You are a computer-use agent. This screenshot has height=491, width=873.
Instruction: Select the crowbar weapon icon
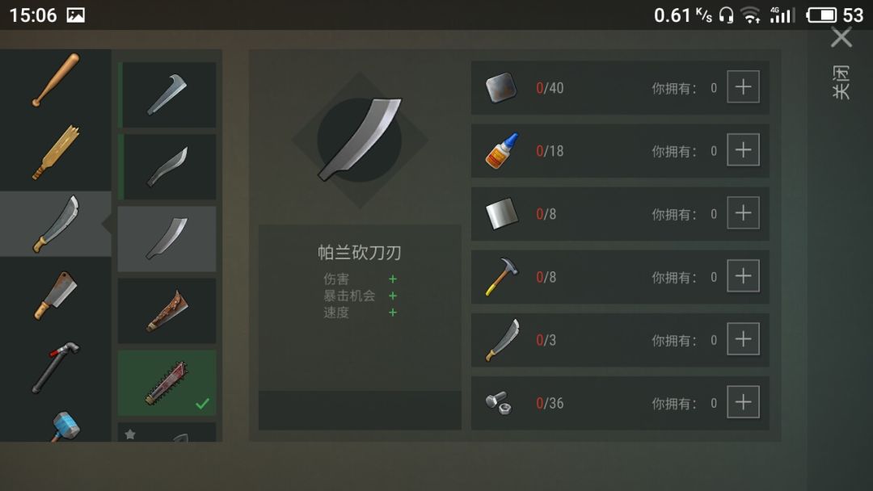(56, 367)
